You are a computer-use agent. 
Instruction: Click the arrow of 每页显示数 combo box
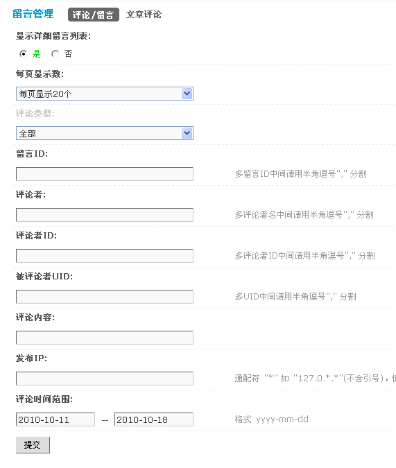187,94
